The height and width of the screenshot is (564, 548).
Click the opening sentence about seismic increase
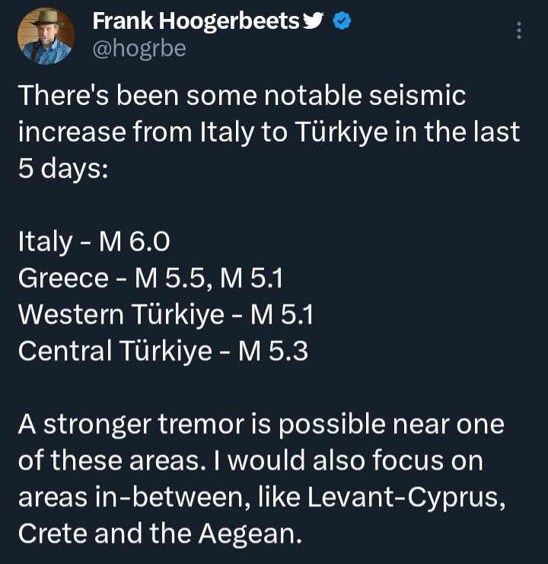tap(242, 97)
